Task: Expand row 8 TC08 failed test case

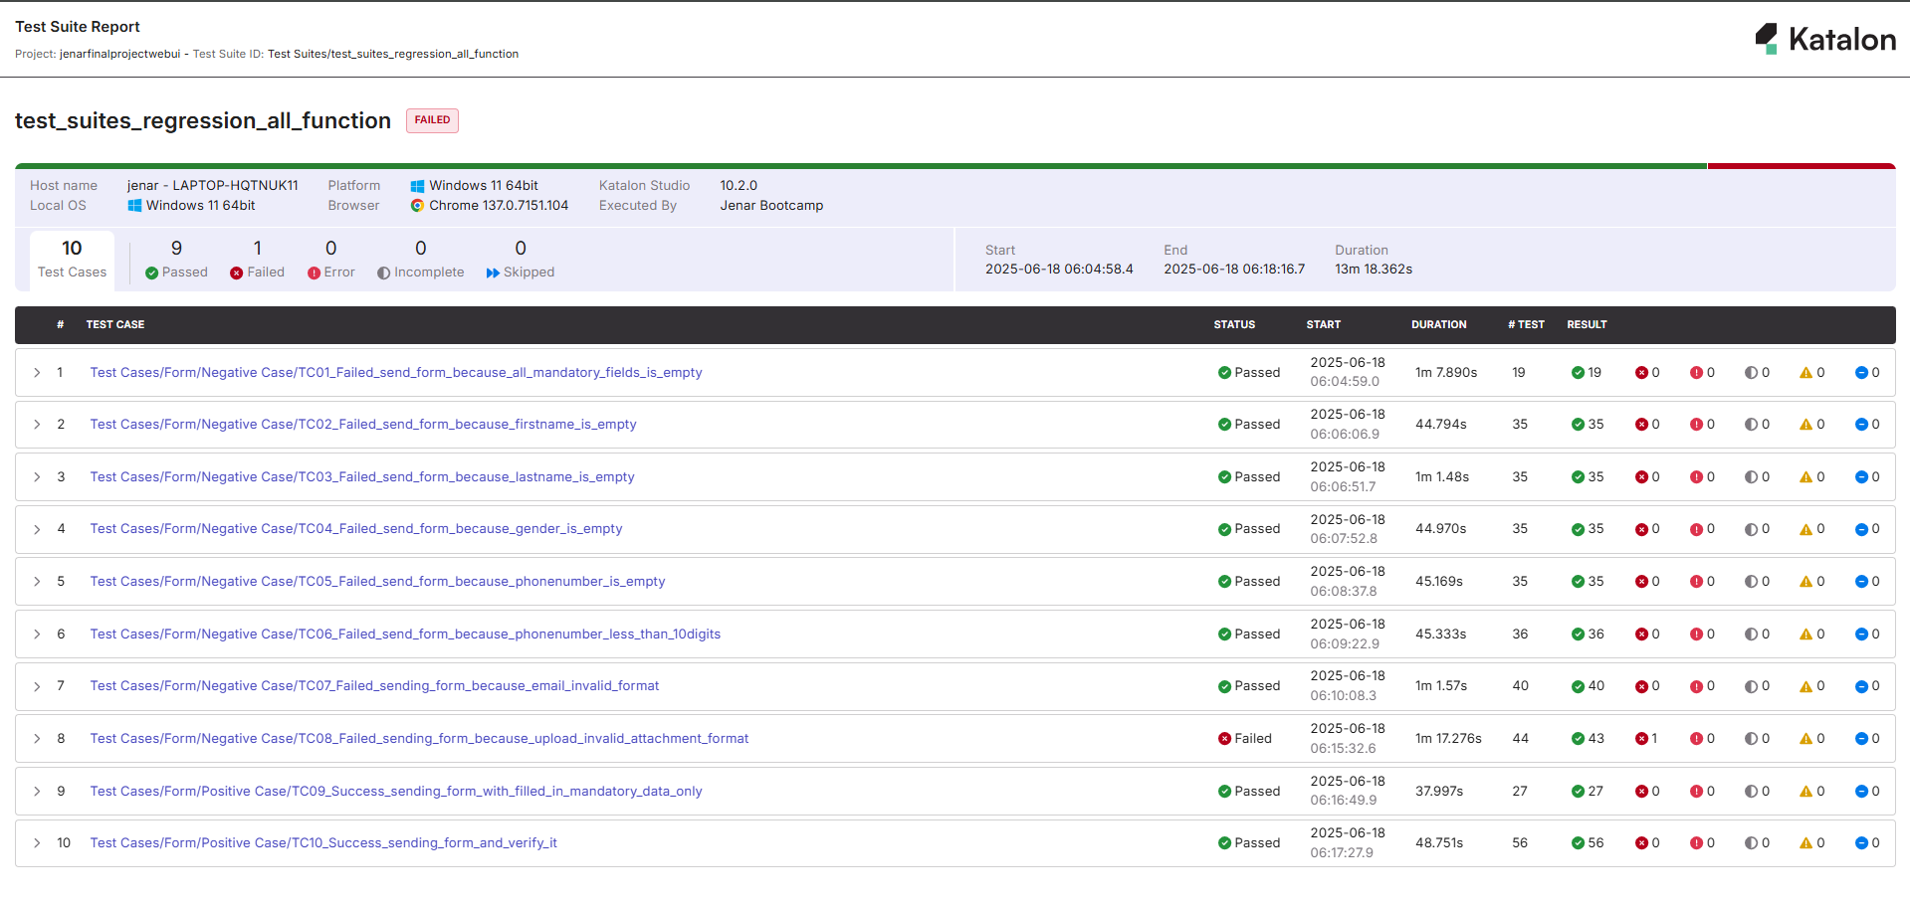Action: [37, 739]
